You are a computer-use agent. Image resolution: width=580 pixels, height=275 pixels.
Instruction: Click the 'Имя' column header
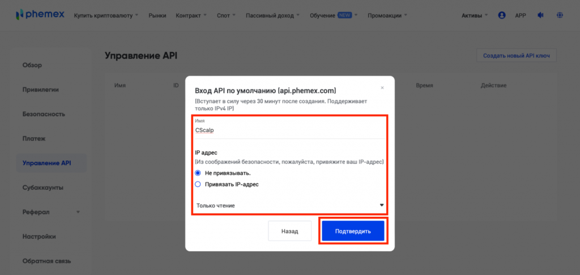pyautogui.click(x=120, y=85)
